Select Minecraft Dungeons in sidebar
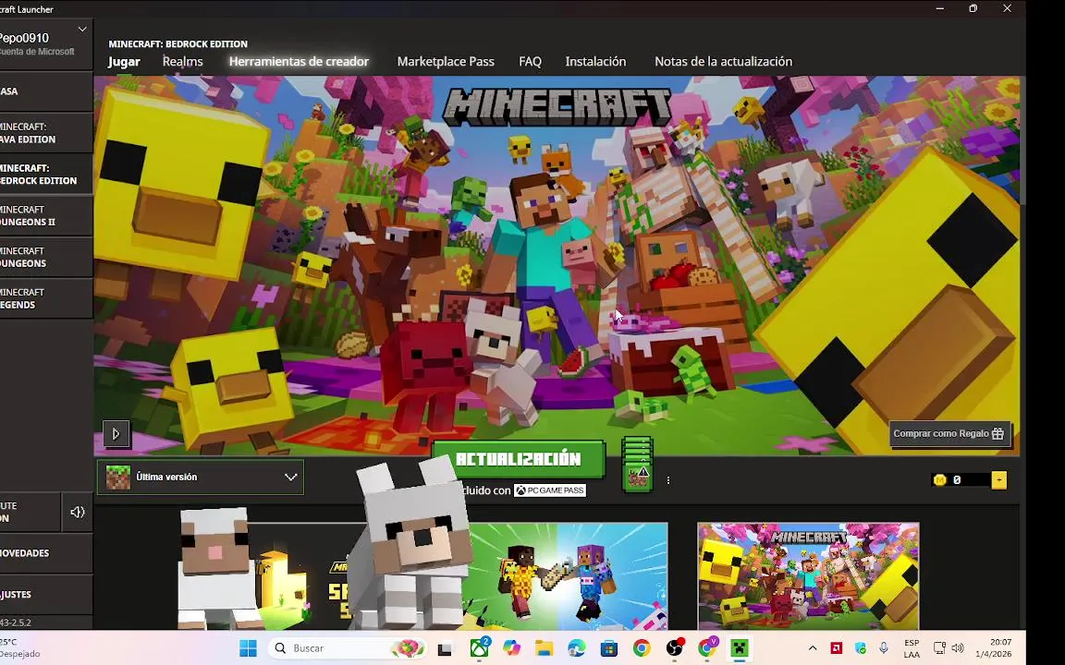 [46, 257]
